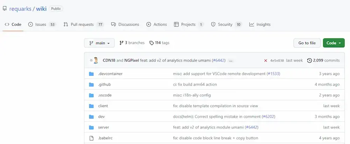Open the Projects tab
The image size is (350, 144).
[189, 24]
